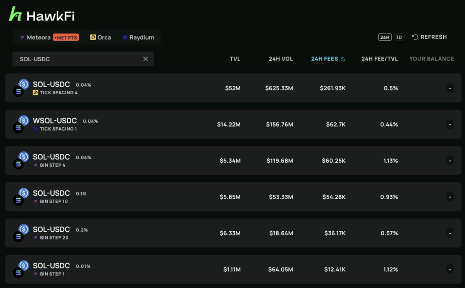Open the SOL-USDC Bin Step 1 pool
Viewport: 465px width, 288px height.
pos(233,269)
